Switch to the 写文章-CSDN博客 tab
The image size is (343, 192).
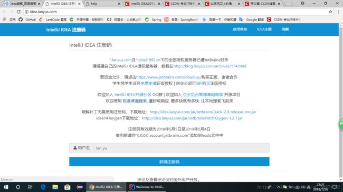click(x=262, y=4)
